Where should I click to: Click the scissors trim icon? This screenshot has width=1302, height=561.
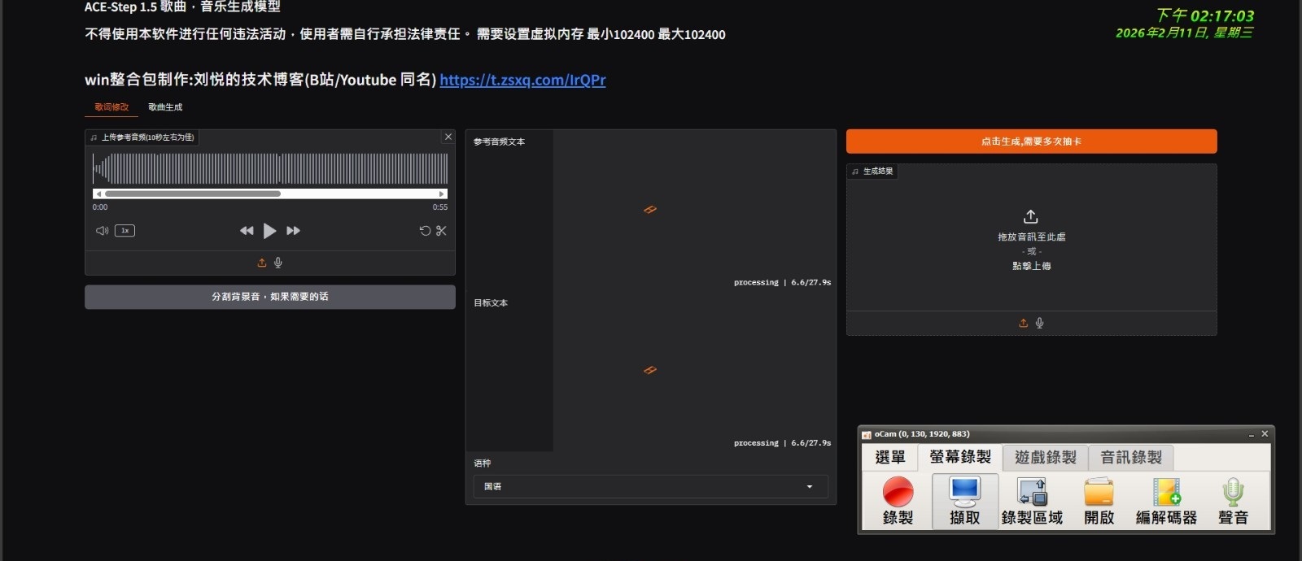[441, 231]
